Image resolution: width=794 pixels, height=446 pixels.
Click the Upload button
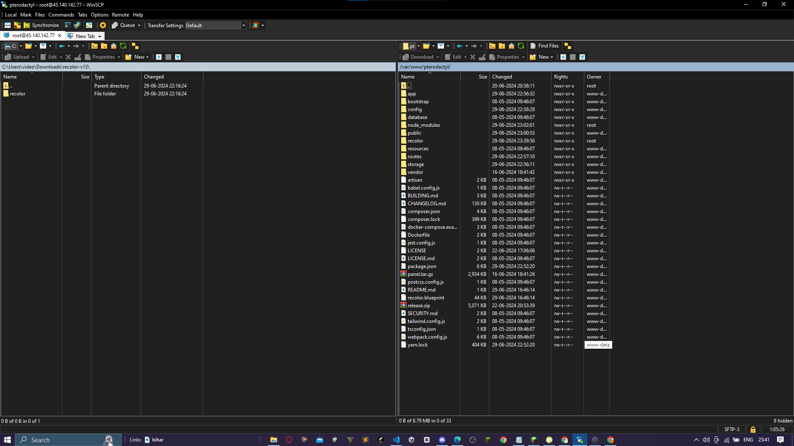[x=17, y=57]
